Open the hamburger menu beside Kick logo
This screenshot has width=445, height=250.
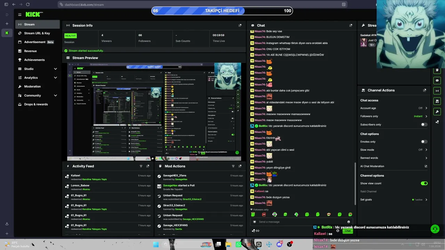click(x=20, y=15)
